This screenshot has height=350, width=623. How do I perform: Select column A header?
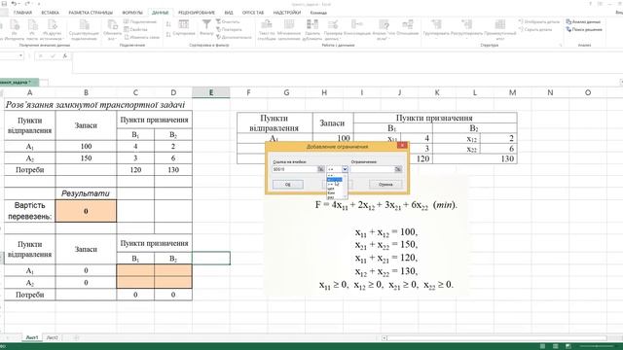click(x=29, y=92)
